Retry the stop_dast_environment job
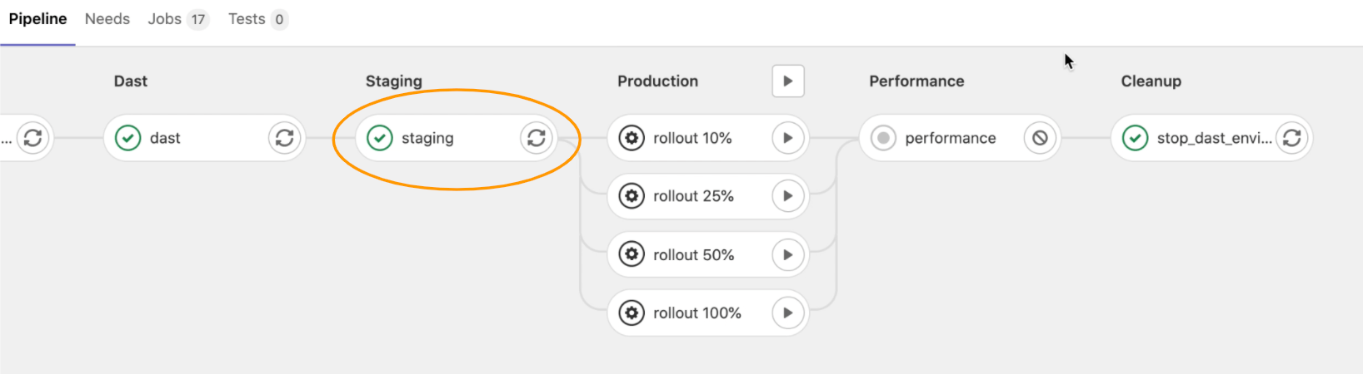This screenshot has width=1363, height=374. 1291,138
